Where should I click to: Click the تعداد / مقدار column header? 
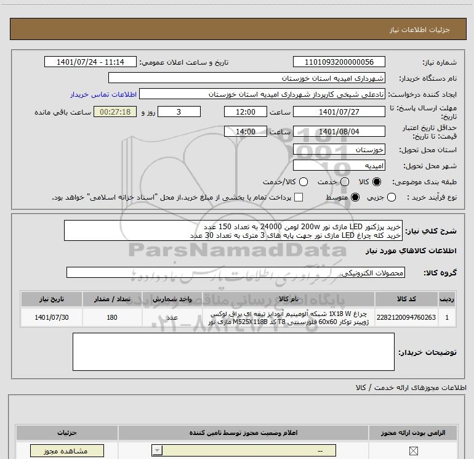[112, 299]
